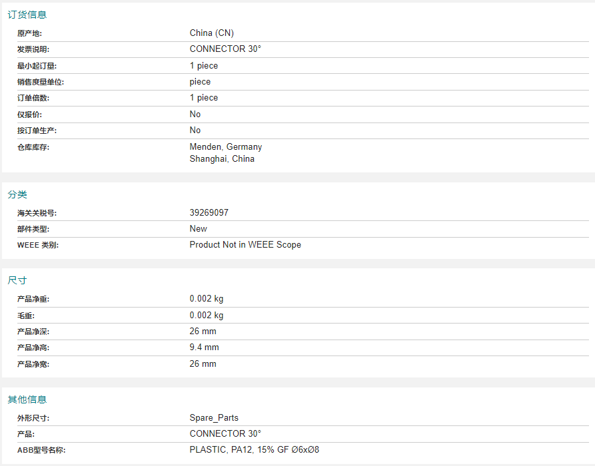Select the China (CN) origin value
Screen dimensions: 595x466
212,33
